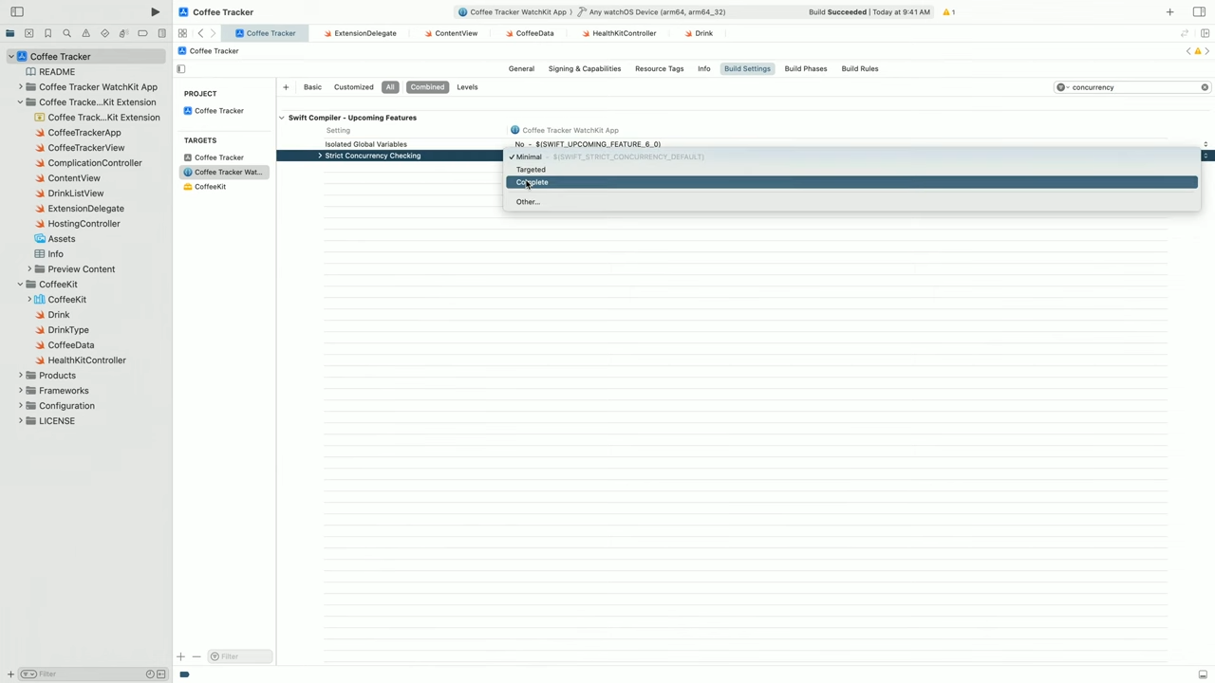This screenshot has height=683, width=1215.
Task: Choose Targeted concurrency checking option
Action: tap(851, 170)
